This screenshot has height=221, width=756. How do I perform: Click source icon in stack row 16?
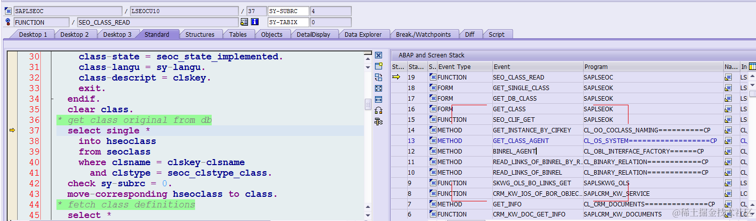[433, 109]
